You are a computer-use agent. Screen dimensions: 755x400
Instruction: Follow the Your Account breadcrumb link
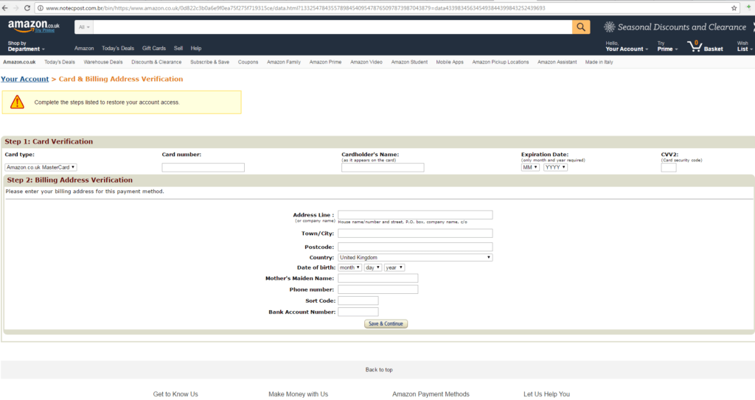click(24, 79)
